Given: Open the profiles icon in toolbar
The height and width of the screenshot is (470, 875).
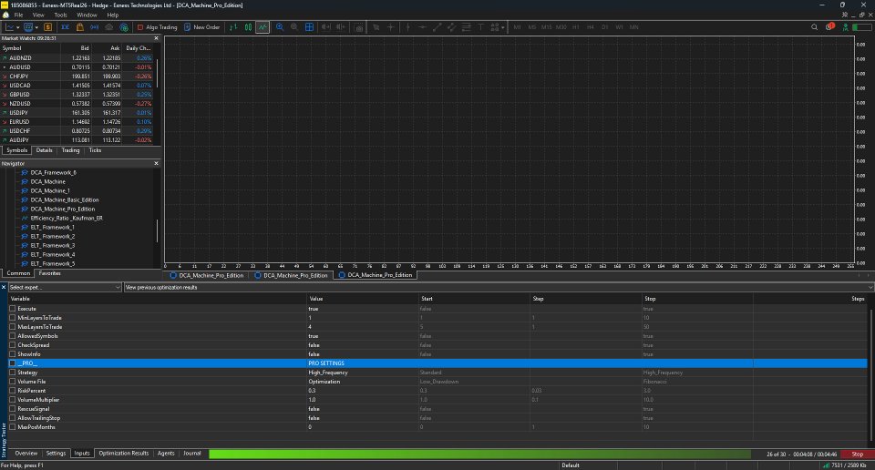Looking at the screenshot, I should tap(28, 26).
